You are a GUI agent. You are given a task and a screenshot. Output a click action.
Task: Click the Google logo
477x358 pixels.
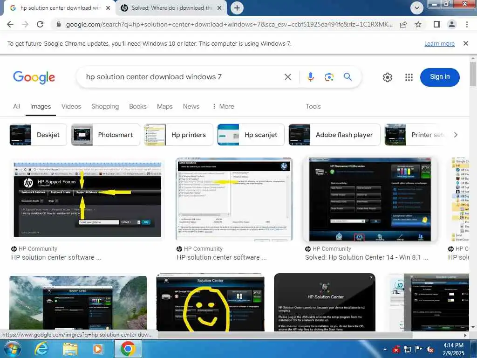[x=34, y=77]
